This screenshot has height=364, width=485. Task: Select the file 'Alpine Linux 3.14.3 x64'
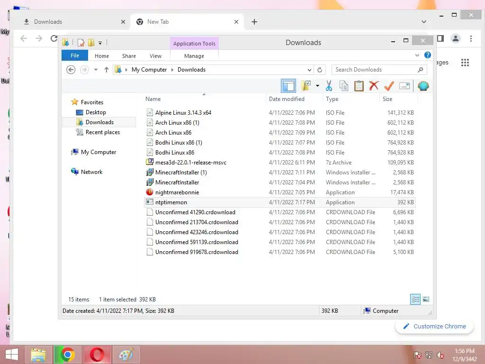click(x=183, y=113)
